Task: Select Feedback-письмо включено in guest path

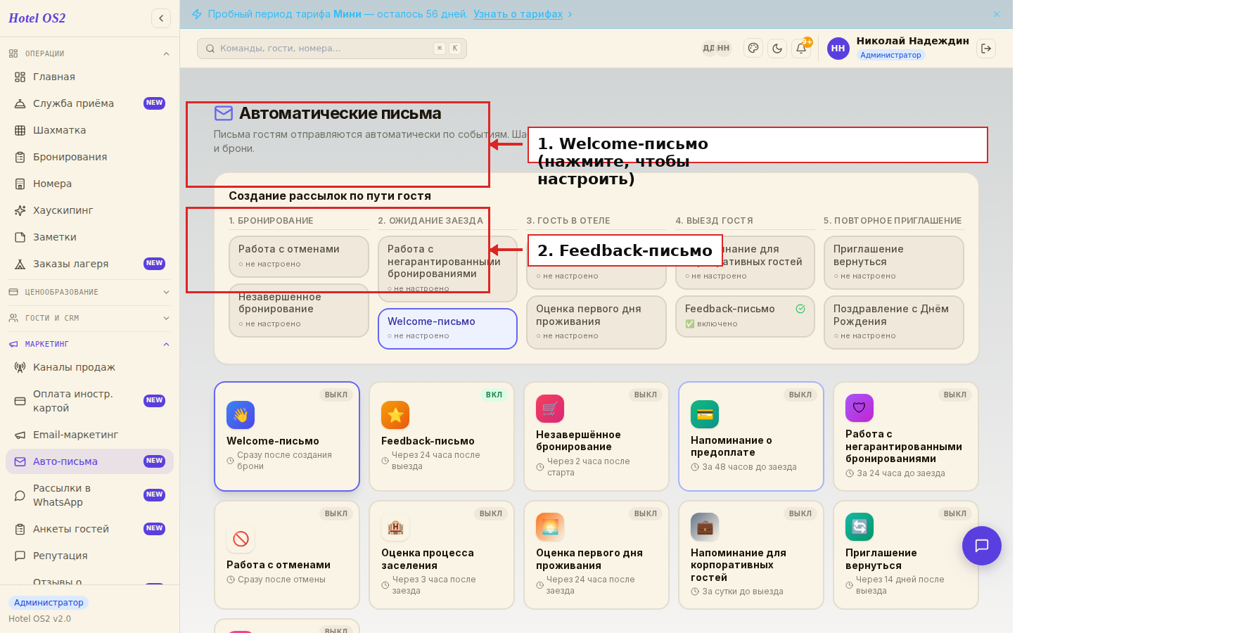Action: [745, 316]
